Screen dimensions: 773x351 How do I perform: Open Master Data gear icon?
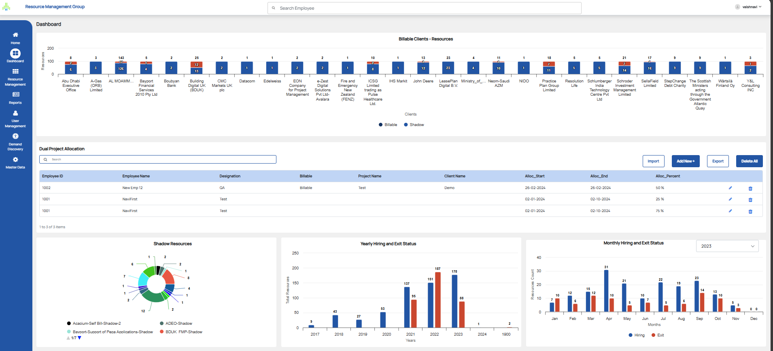15,160
